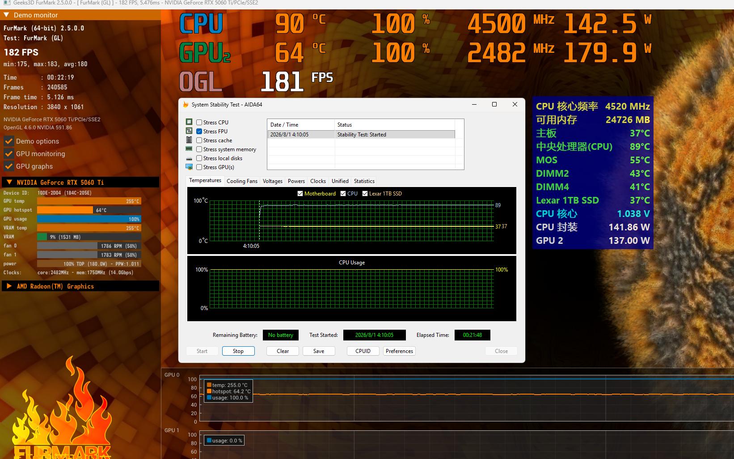734x459 pixels.
Task: Toggle the Lexar 1TB SSD graph checkbox
Action: pos(365,193)
